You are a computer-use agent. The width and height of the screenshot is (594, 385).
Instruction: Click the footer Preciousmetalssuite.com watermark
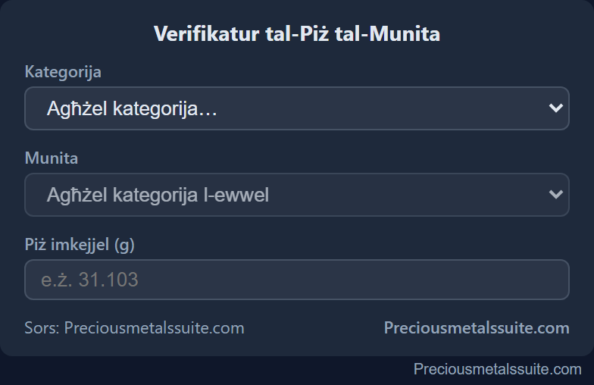(497, 369)
